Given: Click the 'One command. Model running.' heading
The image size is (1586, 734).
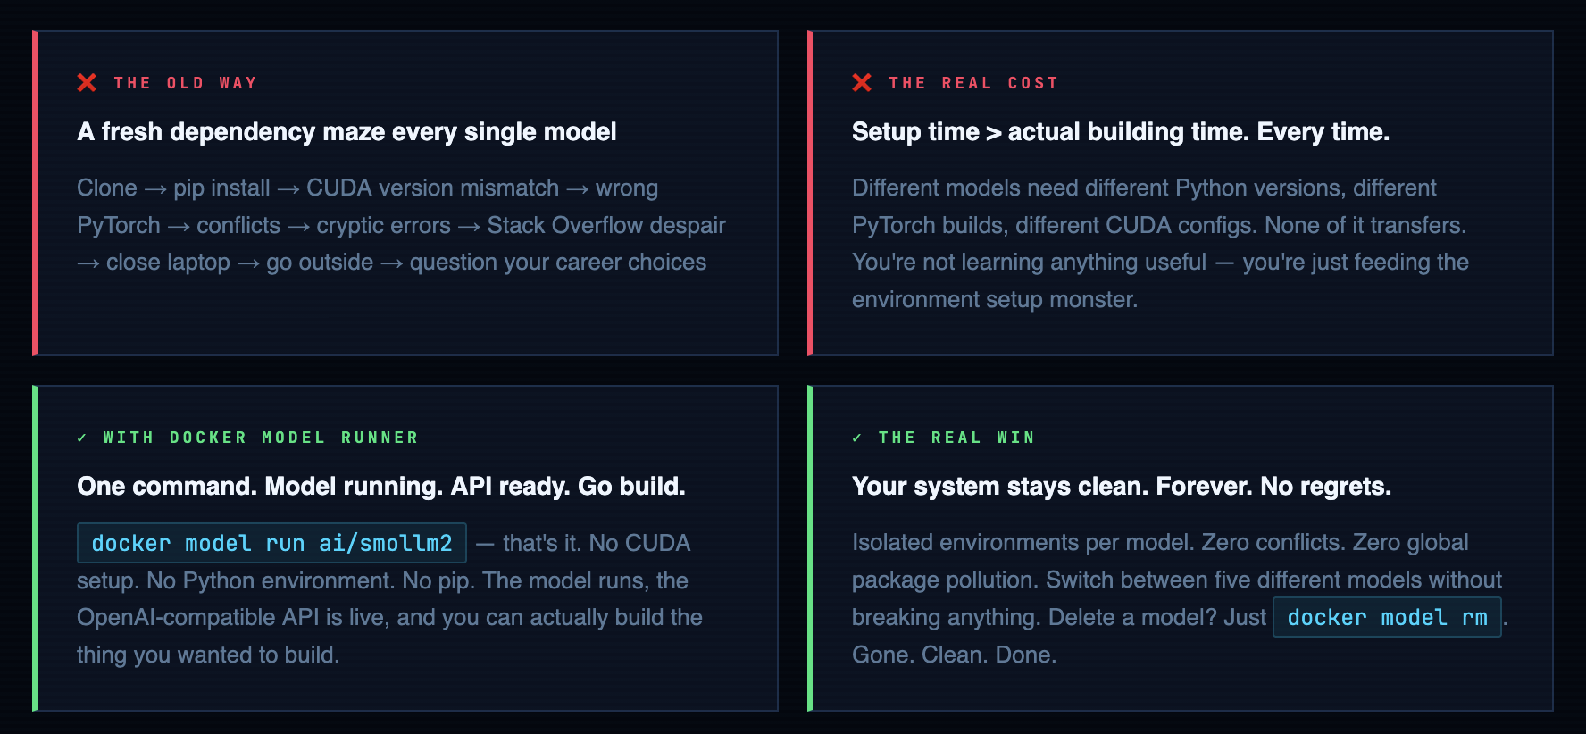Looking at the screenshot, I should pyautogui.click(x=381, y=487).
